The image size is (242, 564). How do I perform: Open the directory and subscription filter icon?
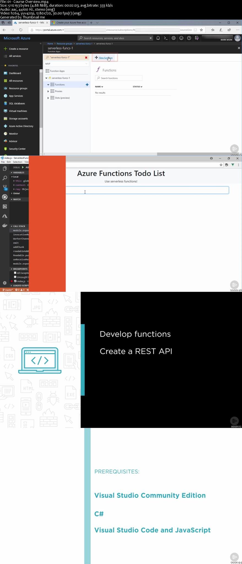pos(197,38)
